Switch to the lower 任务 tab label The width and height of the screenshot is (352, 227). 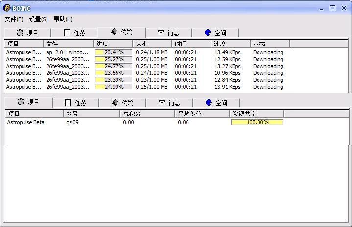click(81, 103)
